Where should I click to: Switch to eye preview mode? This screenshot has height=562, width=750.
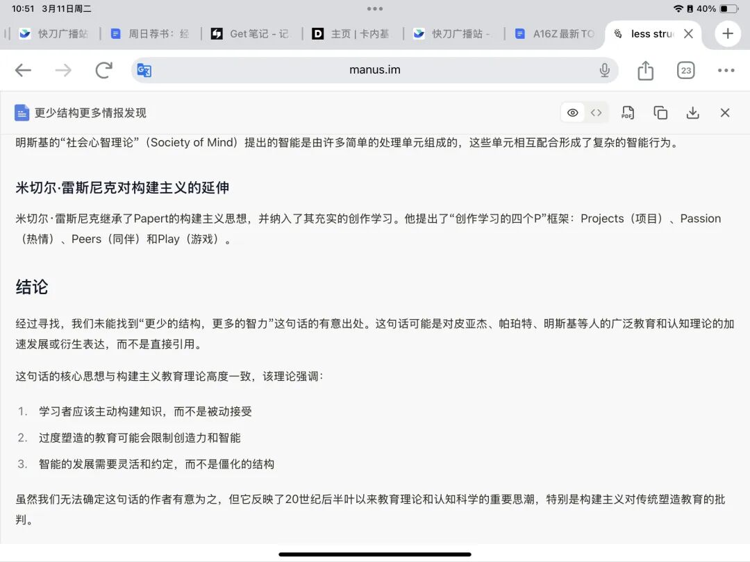(x=572, y=113)
